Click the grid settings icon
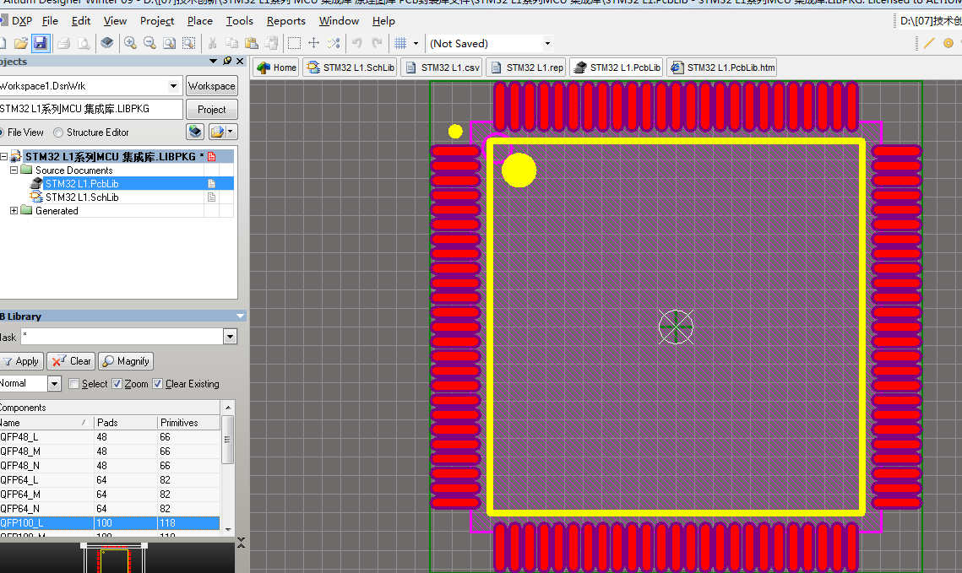 pyautogui.click(x=400, y=43)
